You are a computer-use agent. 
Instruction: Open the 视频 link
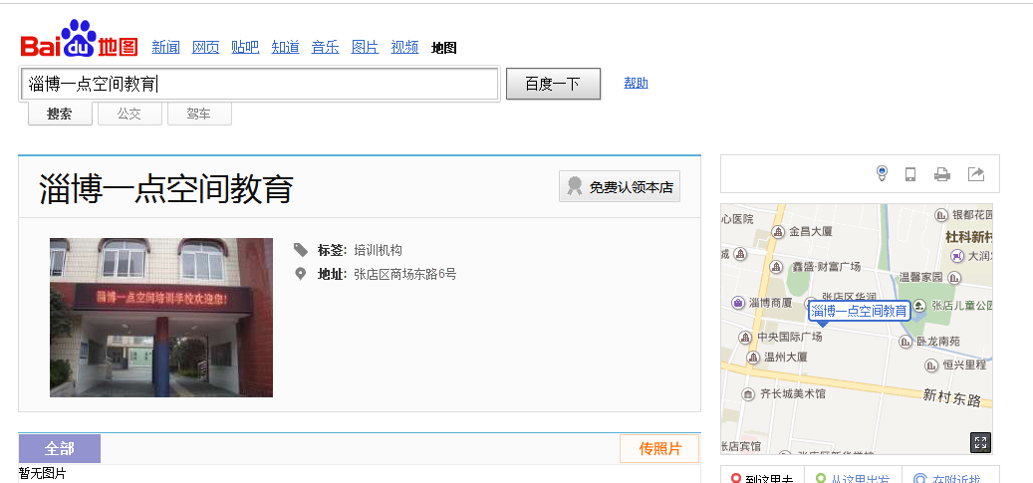(x=404, y=47)
